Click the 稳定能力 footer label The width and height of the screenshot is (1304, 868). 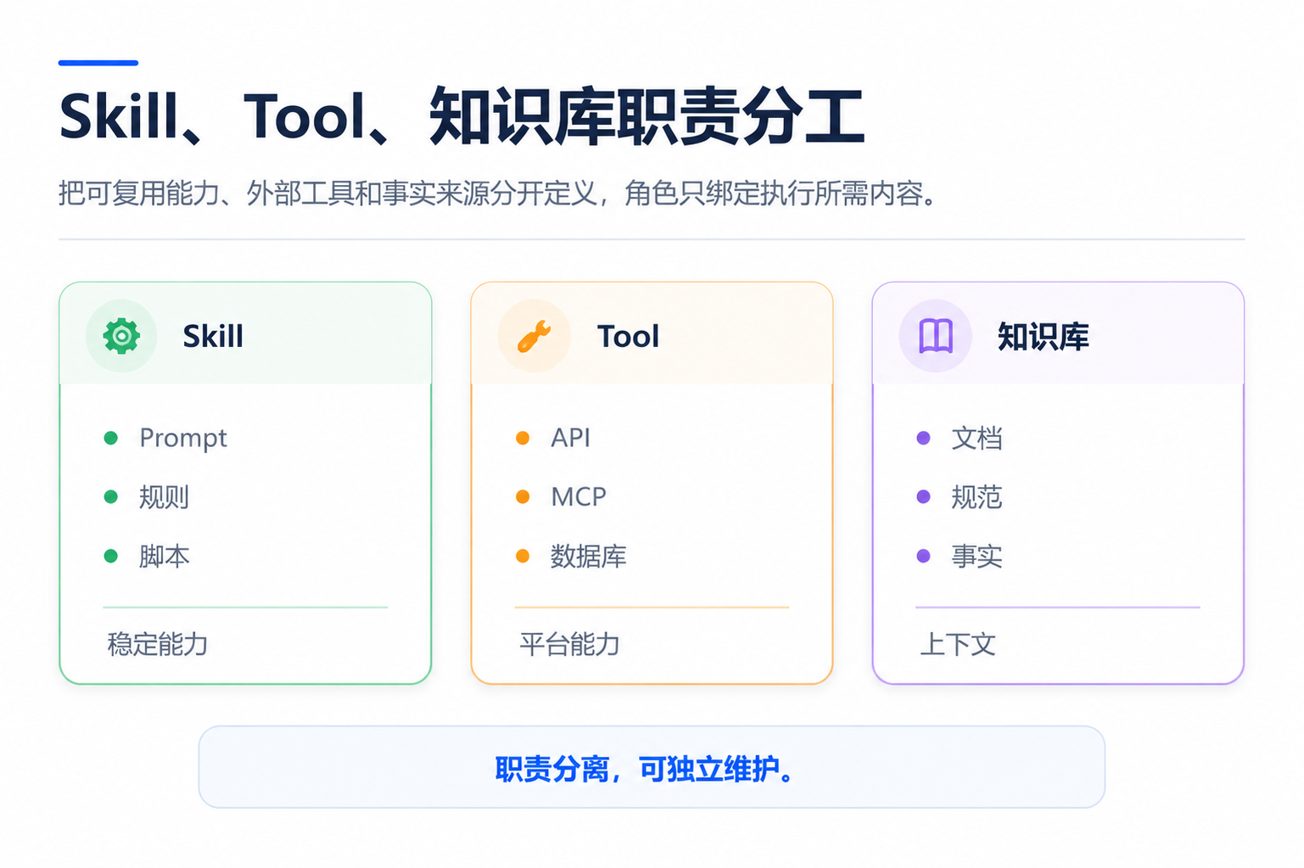pyautogui.click(x=158, y=644)
